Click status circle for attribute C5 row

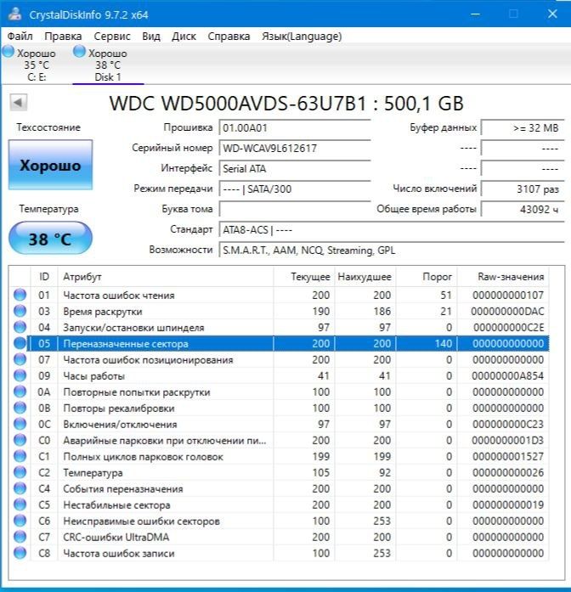tap(20, 505)
